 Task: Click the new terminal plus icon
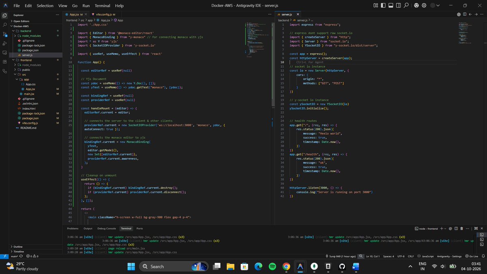442,229
